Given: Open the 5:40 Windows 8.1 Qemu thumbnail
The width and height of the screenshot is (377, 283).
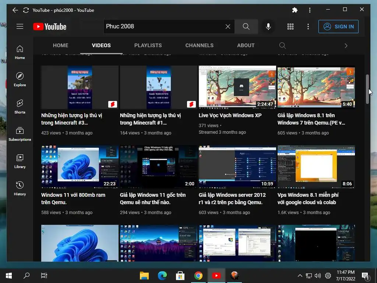Looking at the screenshot, I should point(316,87).
